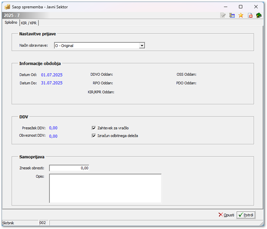The height and width of the screenshot is (229, 267).
Task: Select the Splošno tab
Action: [11, 22]
